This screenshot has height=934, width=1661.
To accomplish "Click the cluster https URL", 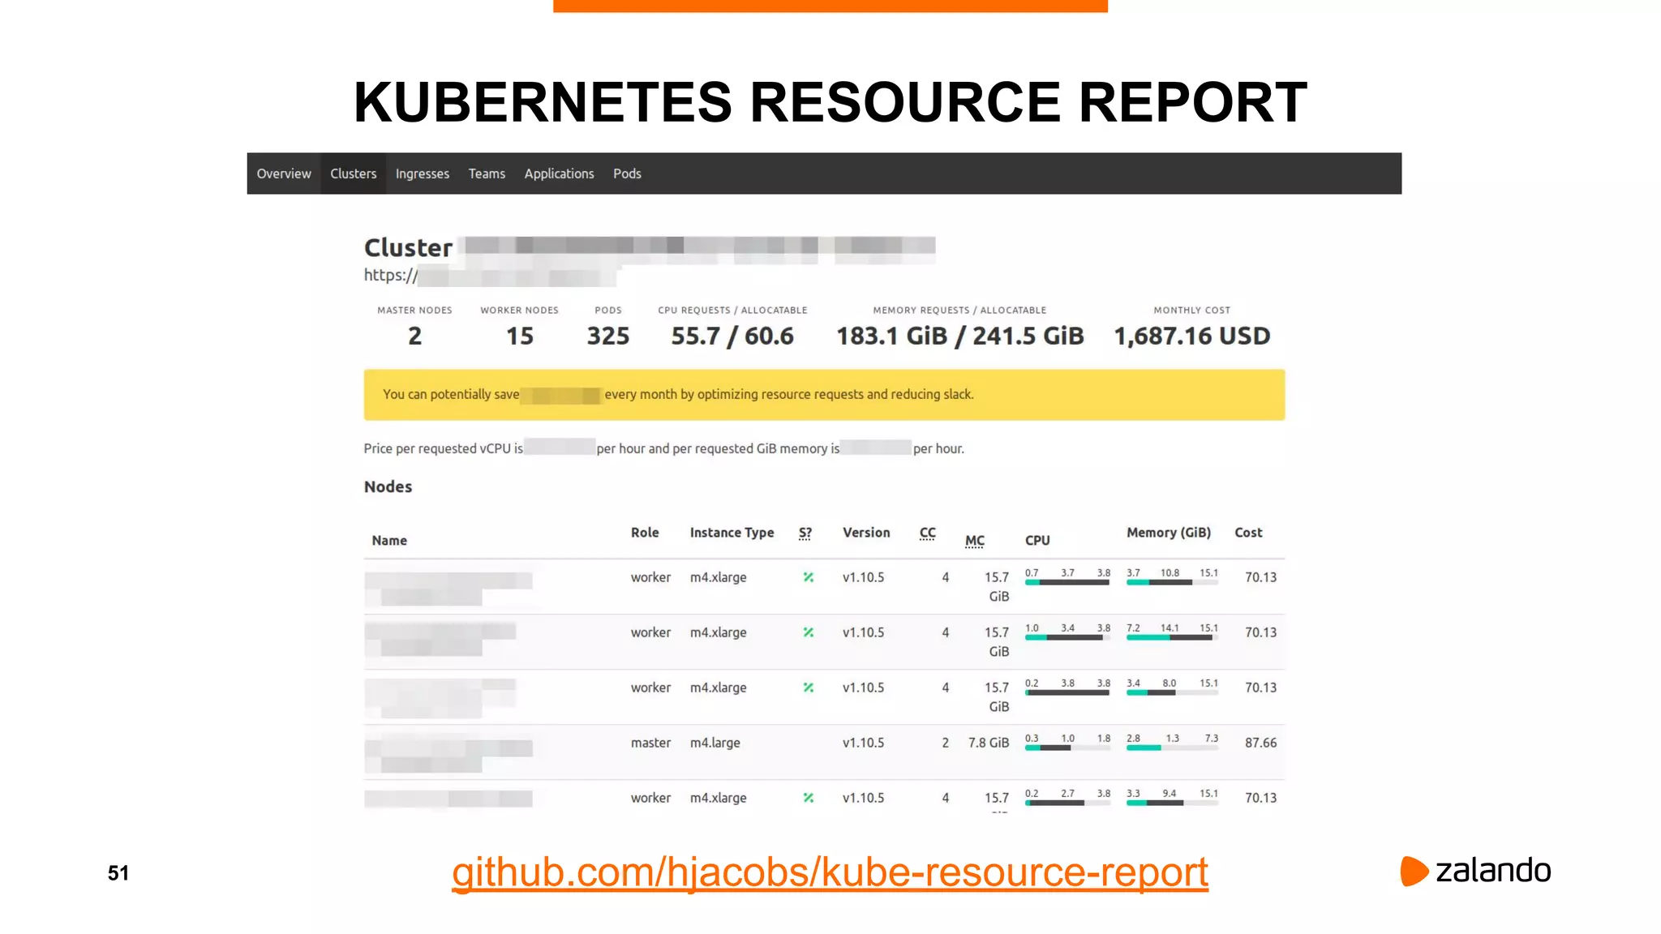I will pos(489,276).
